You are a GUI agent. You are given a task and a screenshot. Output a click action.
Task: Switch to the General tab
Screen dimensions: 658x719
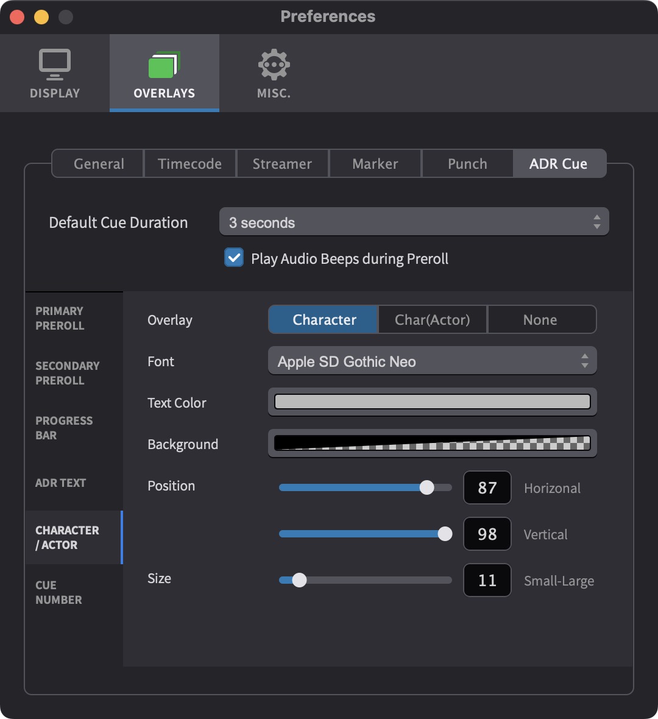click(x=98, y=164)
